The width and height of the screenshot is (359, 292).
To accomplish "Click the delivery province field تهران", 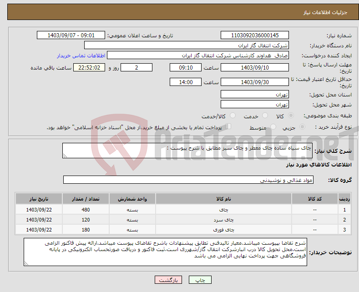I will 255,94.
